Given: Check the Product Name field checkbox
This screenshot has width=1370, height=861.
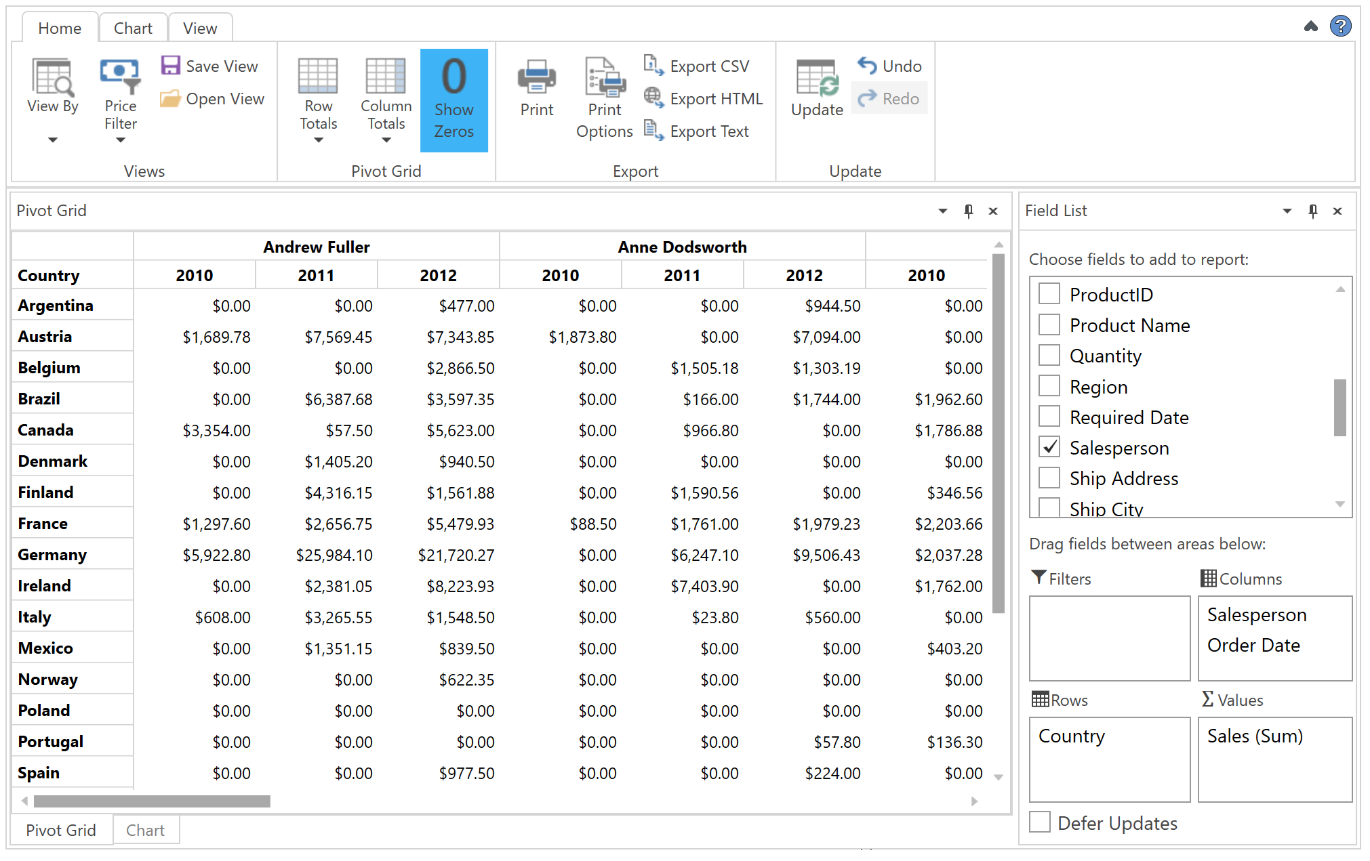Looking at the screenshot, I should click(x=1049, y=324).
